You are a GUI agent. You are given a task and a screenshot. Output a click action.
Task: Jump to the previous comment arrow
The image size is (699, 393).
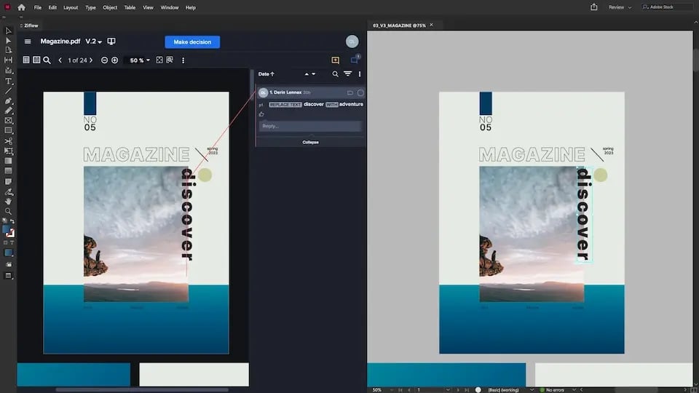307,74
